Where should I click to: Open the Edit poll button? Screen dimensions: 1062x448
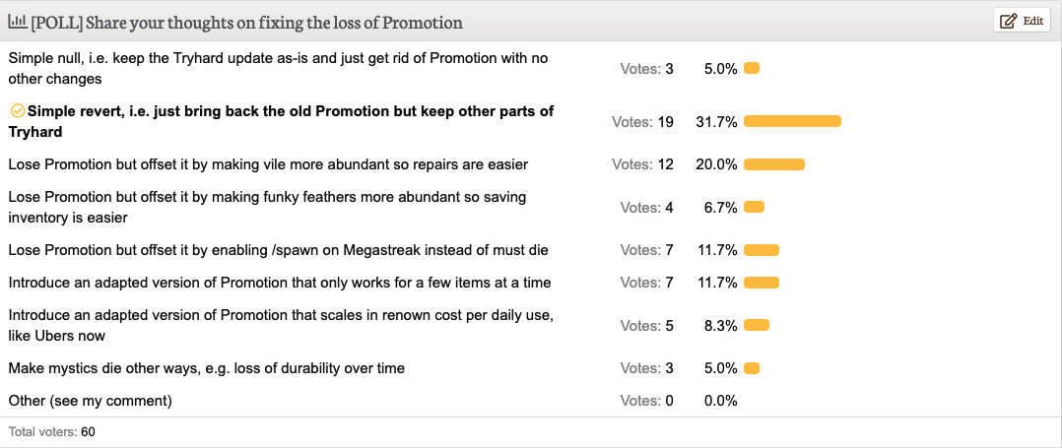tap(1022, 21)
